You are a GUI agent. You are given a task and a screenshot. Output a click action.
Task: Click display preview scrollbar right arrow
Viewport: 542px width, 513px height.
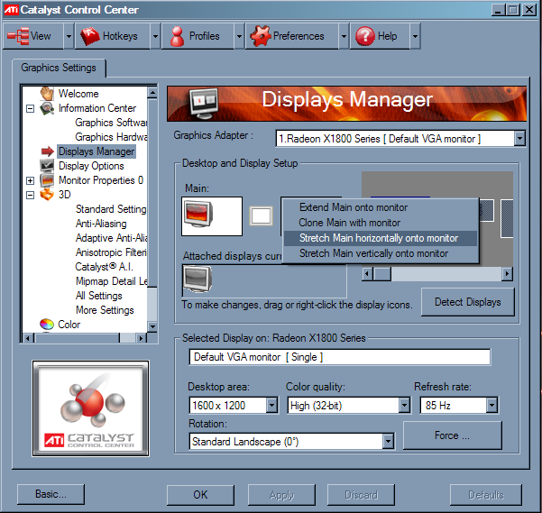[507, 274]
